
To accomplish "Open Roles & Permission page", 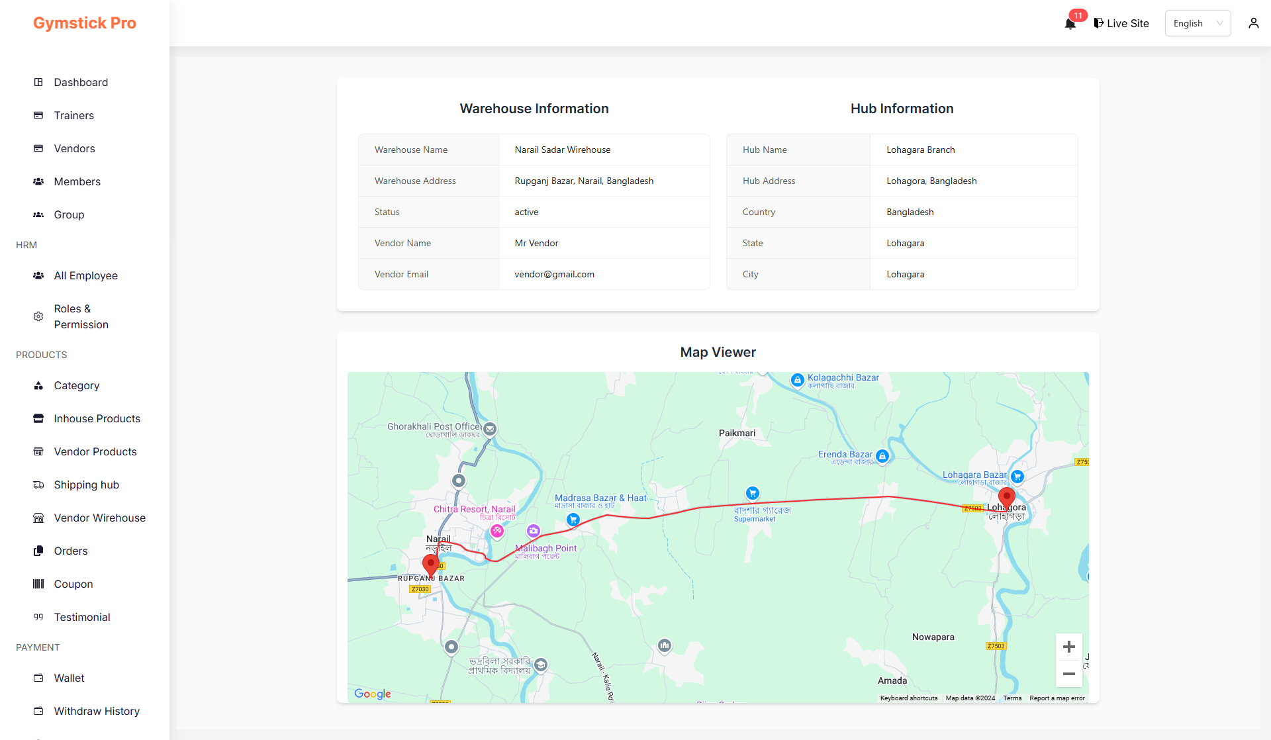I will tap(81, 316).
